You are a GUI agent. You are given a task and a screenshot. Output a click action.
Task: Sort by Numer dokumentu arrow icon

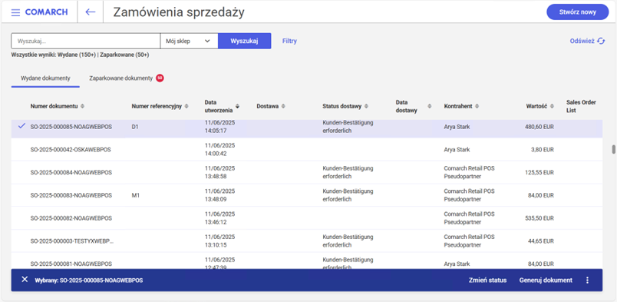tap(82, 106)
